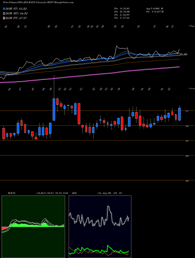Click the 57 price axis label

click(187, 111)
